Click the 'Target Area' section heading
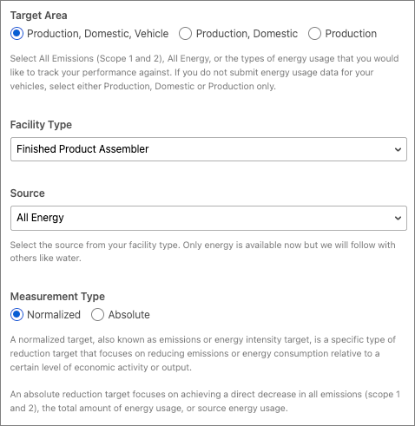Viewport: 415px width, 426px height. pyautogui.click(x=39, y=16)
